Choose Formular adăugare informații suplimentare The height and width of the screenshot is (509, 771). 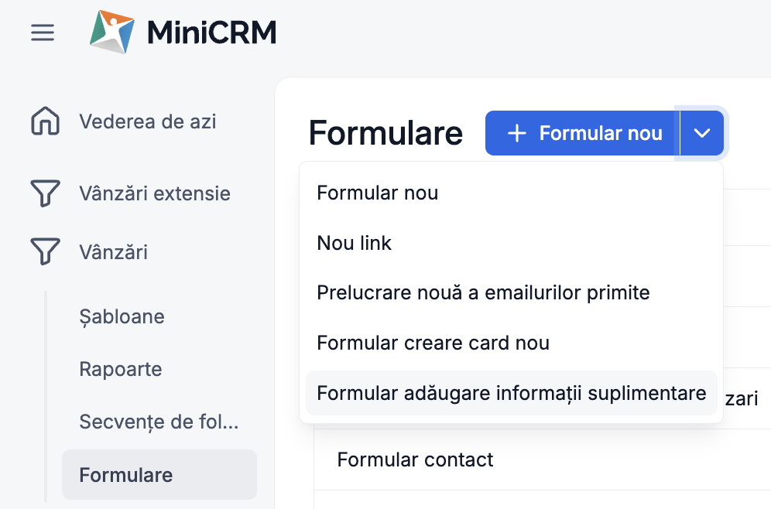tap(512, 393)
